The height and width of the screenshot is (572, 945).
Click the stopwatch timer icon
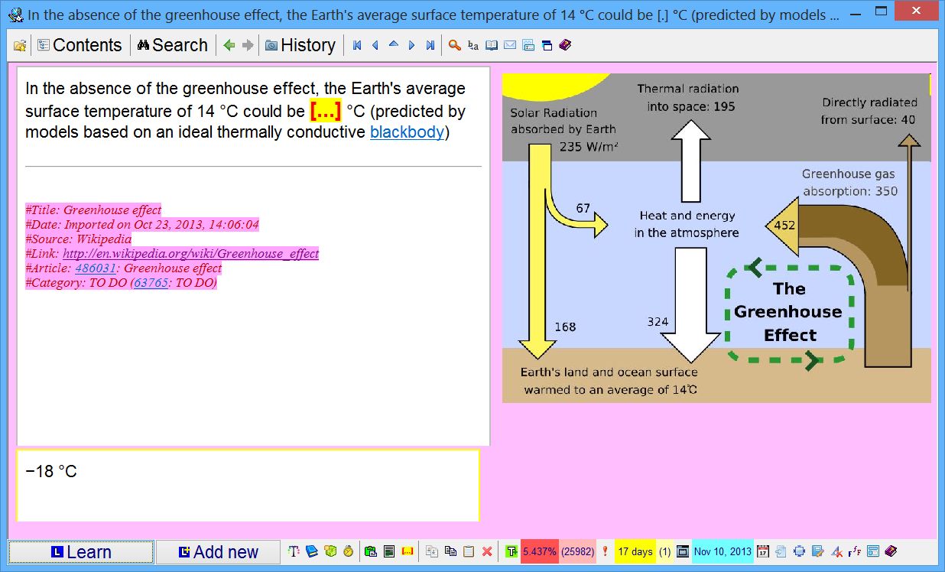349,551
